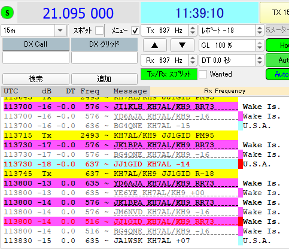
Task: Adjust the CL 100 % spinner
Action: point(260,45)
